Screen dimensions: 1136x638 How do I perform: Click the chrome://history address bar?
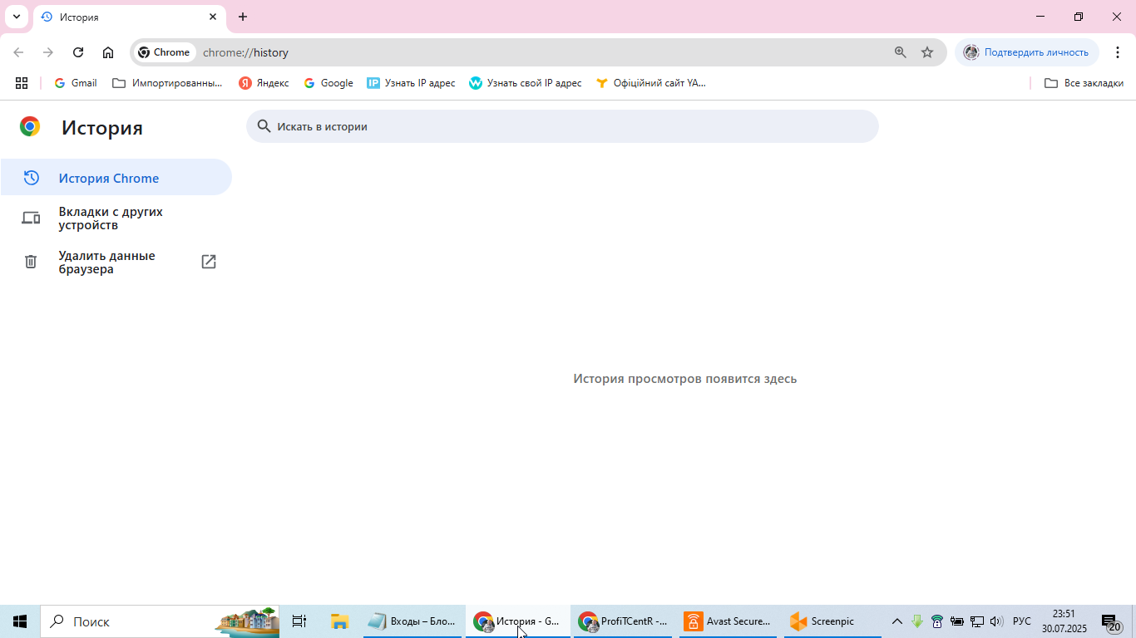coord(541,52)
